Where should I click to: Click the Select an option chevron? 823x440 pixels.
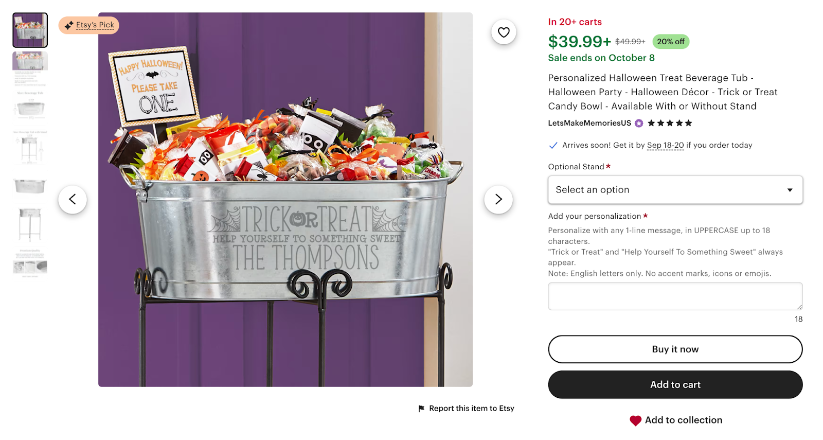(791, 190)
